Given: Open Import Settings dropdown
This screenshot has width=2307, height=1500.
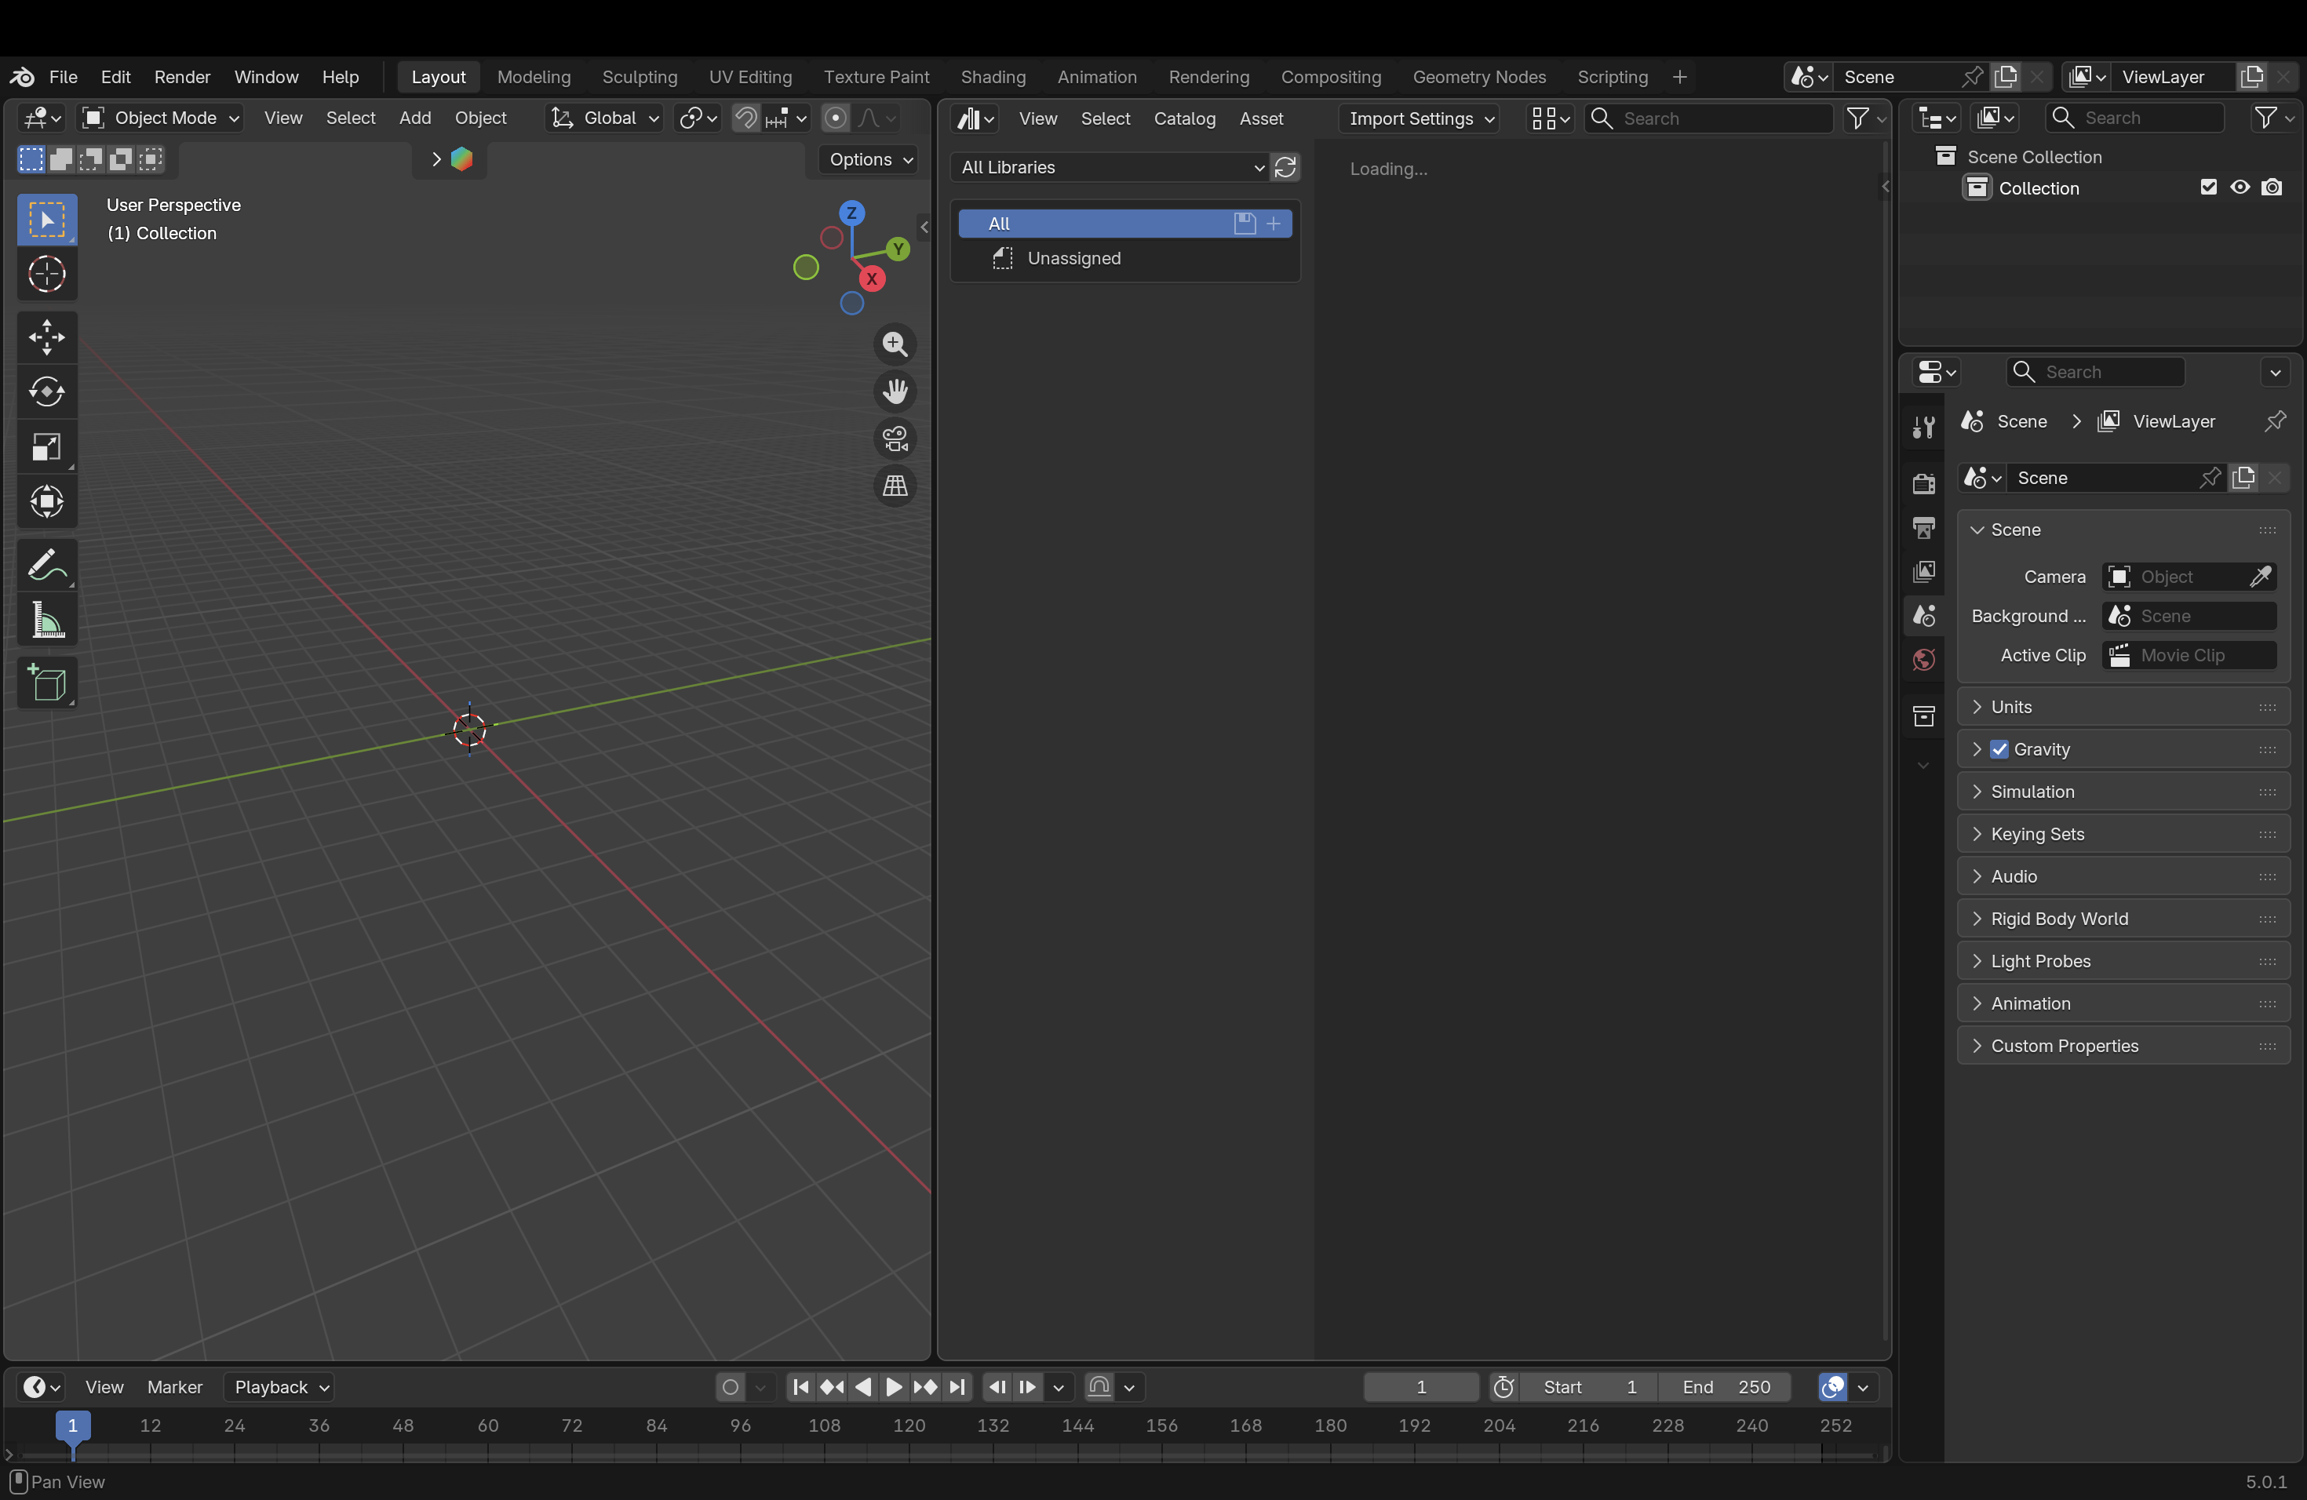Looking at the screenshot, I should click(x=1419, y=118).
